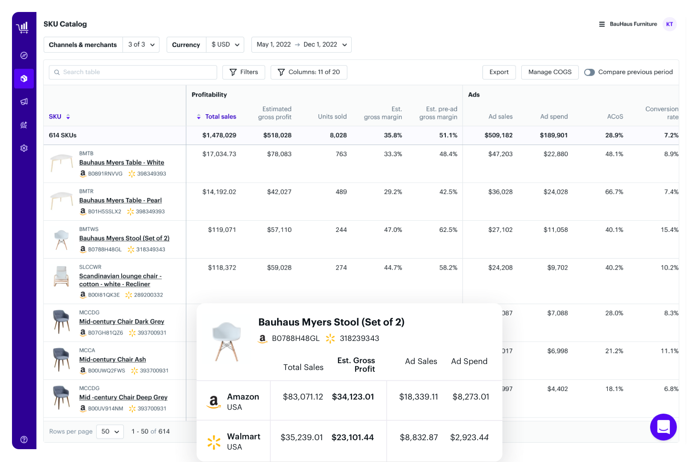The width and height of the screenshot is (699, 462).
Task: Toggle Compare previous period switch
Action: coord(589,72)
